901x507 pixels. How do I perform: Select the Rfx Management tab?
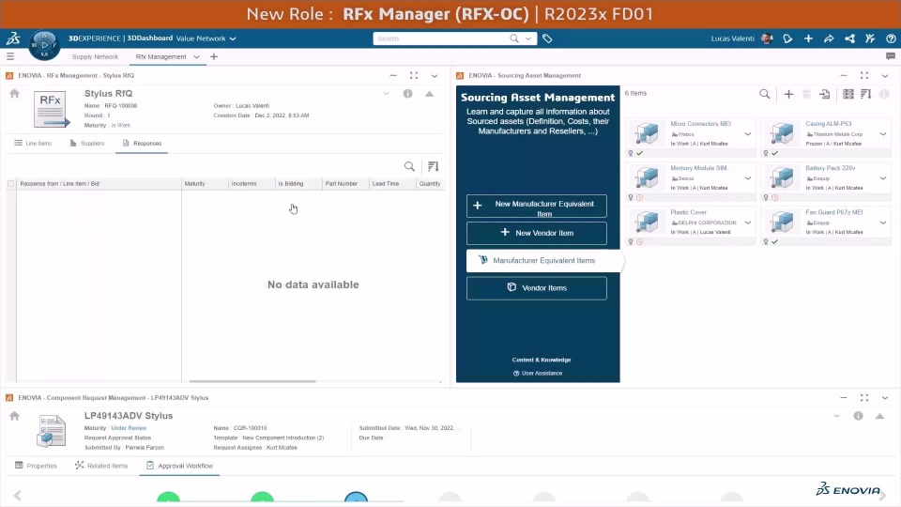pos(160,57)
